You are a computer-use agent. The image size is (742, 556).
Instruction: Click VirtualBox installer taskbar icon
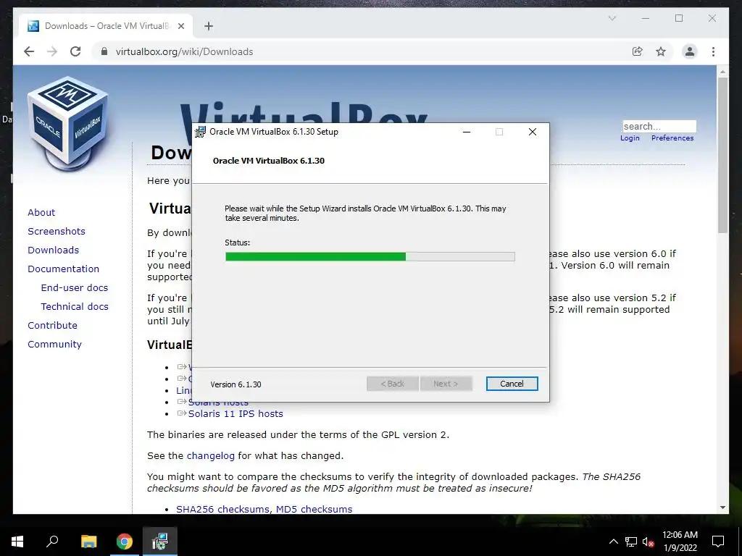pos(160,542)
